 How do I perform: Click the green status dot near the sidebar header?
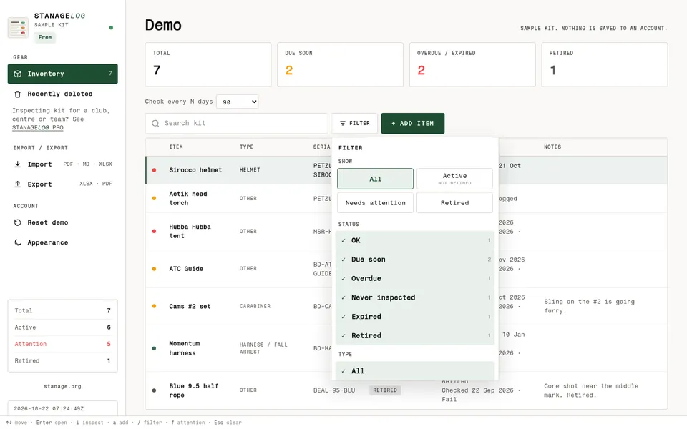coord(112,28)
